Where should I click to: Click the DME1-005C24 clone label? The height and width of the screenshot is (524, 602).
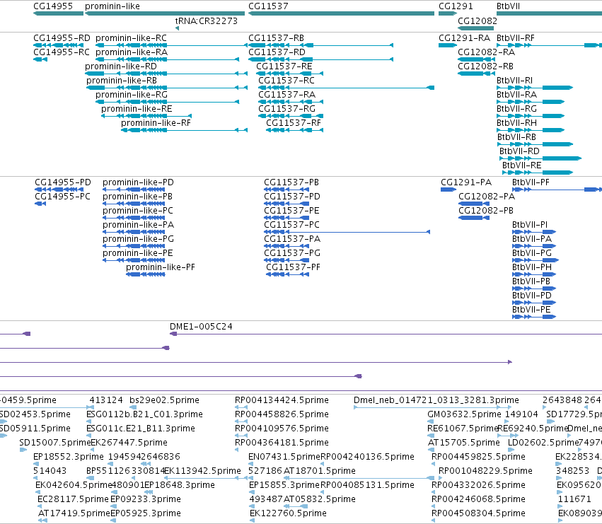201,327
